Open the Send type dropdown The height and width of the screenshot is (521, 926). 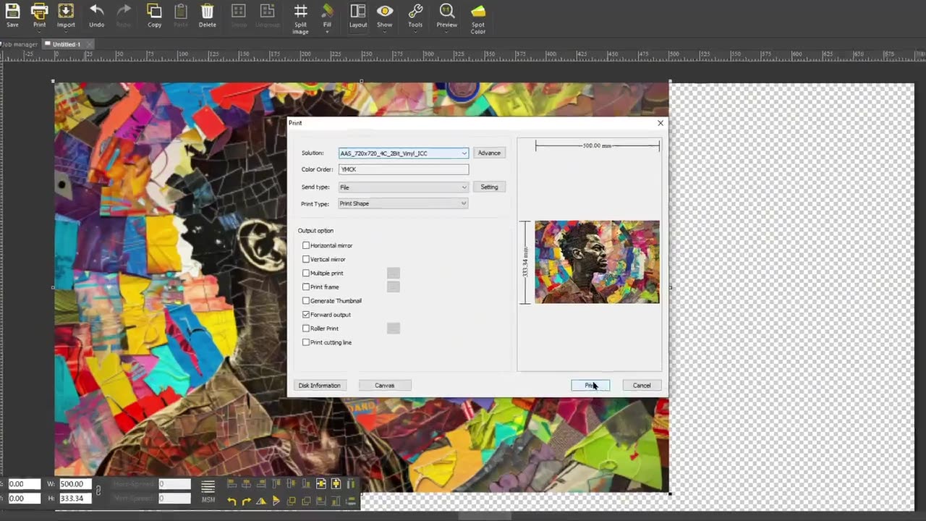(404, 187)
